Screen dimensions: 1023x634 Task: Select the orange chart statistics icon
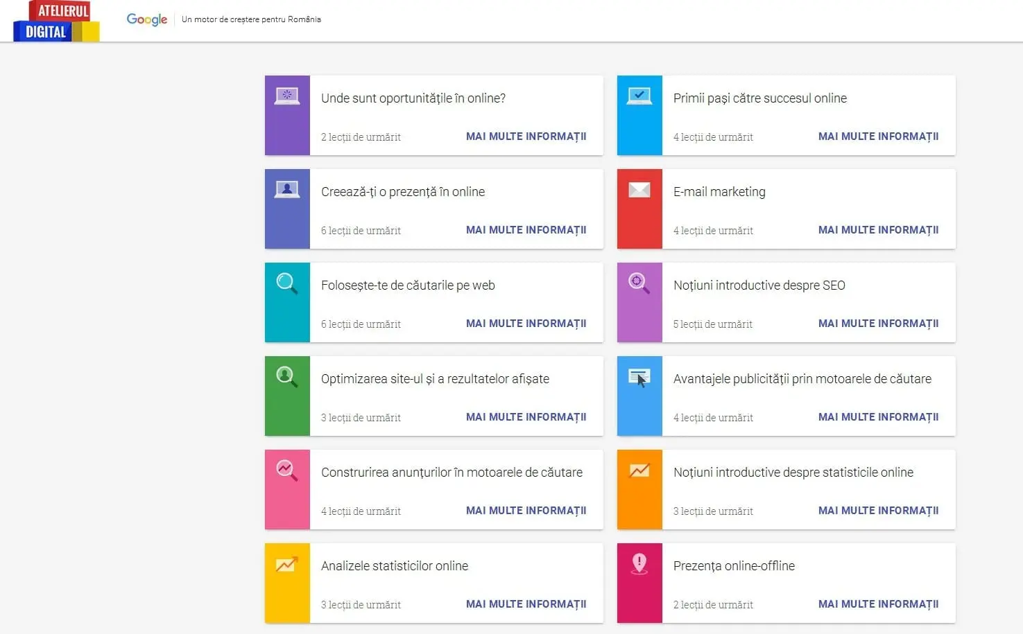[639, 471]
